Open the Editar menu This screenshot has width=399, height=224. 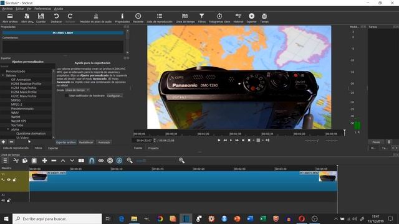coord(19,9)
